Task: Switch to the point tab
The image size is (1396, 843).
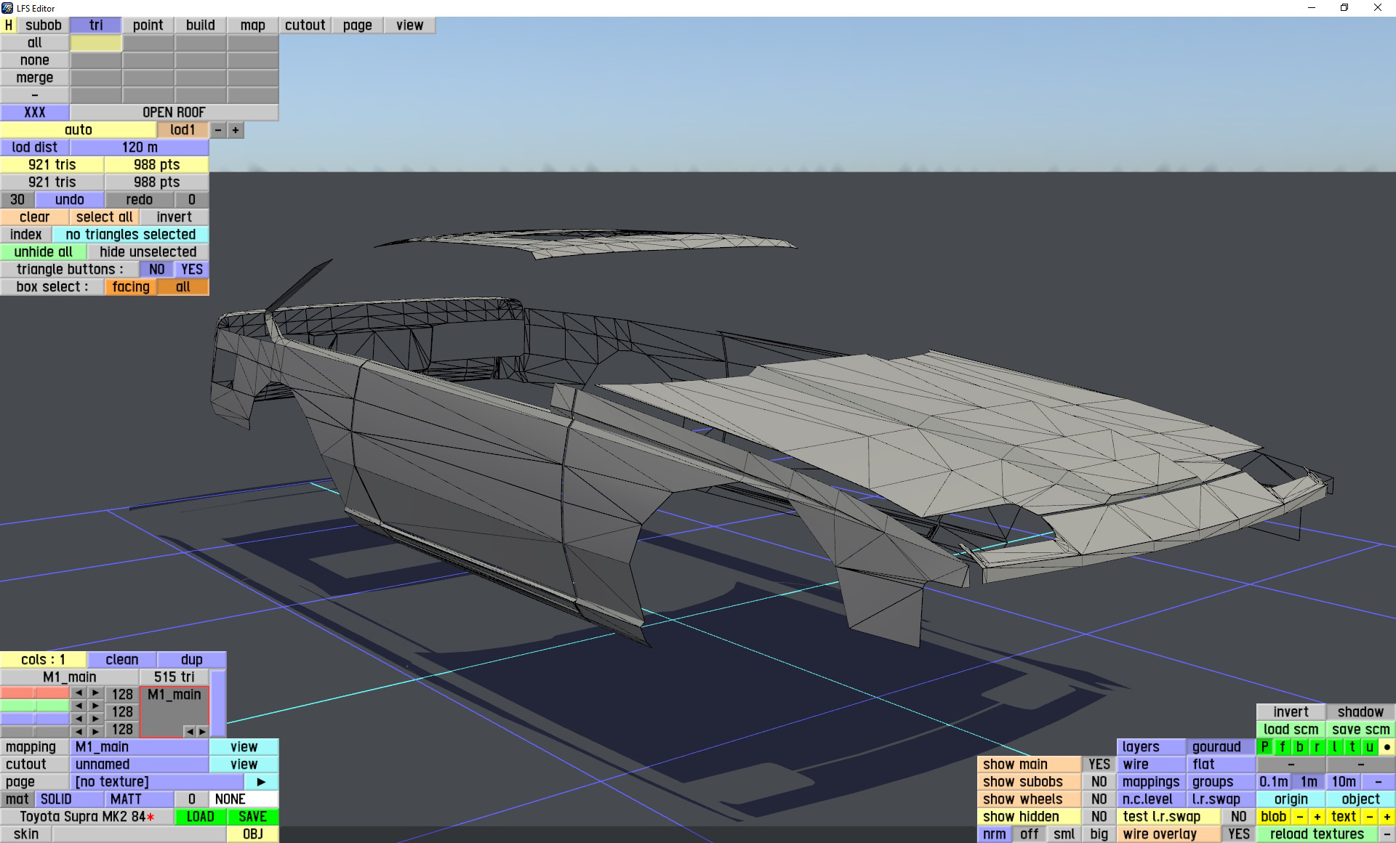Action: pyautogui.click(x=148, y=25)
